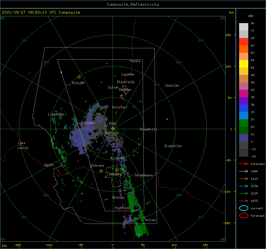Image resolution: width=266 pixels, height=249 pixels.
Task: Click the Sylvan label on map
Action: pos(113,87)
